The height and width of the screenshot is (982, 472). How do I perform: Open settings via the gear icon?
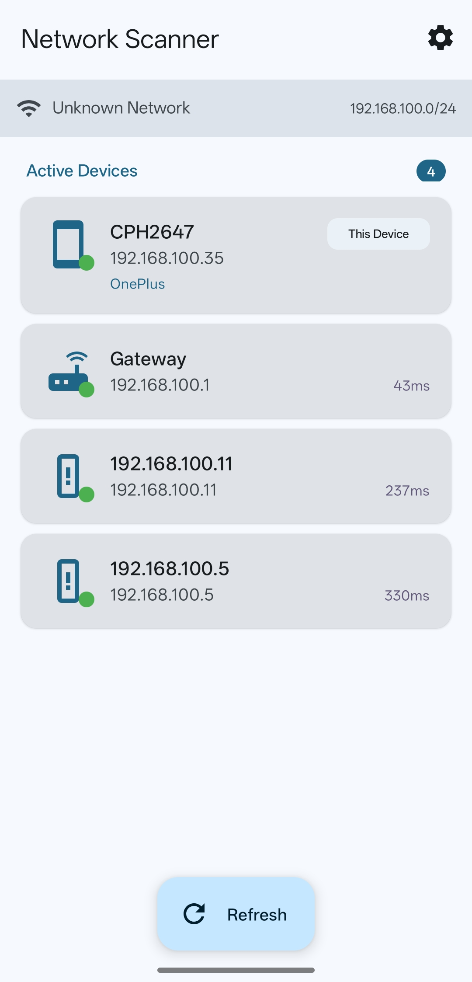point(440,38)
